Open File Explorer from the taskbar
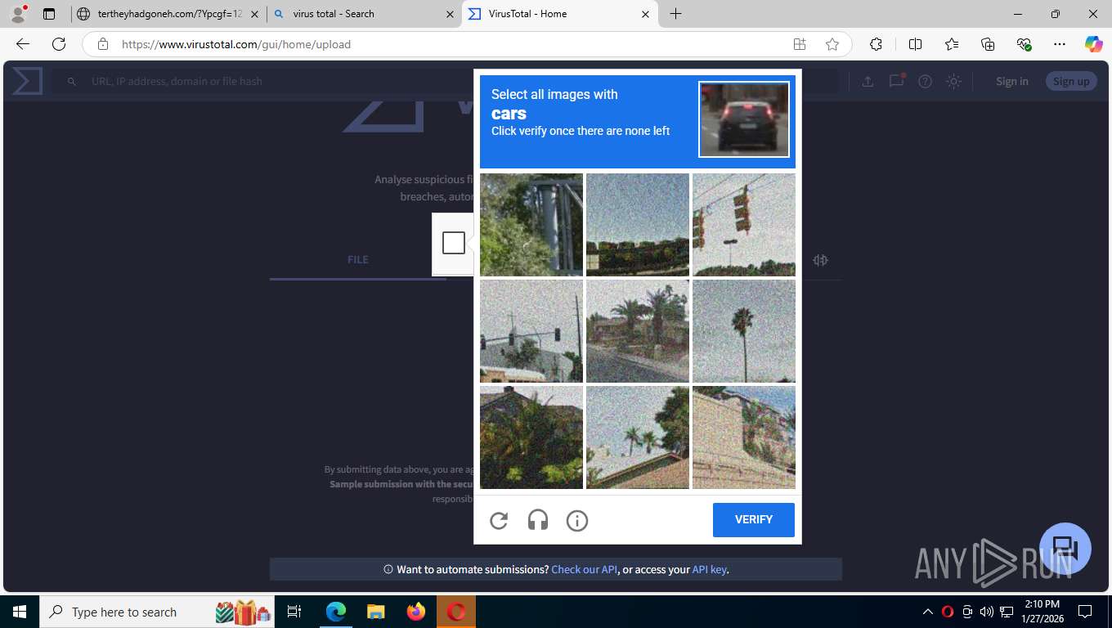Viewport: 1112px width, 628px height. tap(376, 612)
